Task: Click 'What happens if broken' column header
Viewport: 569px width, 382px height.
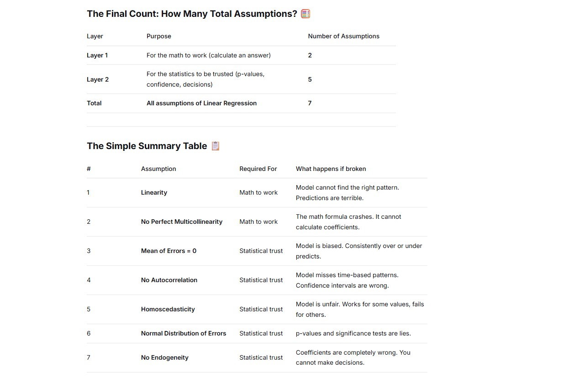Action: (x=331, y=169)
